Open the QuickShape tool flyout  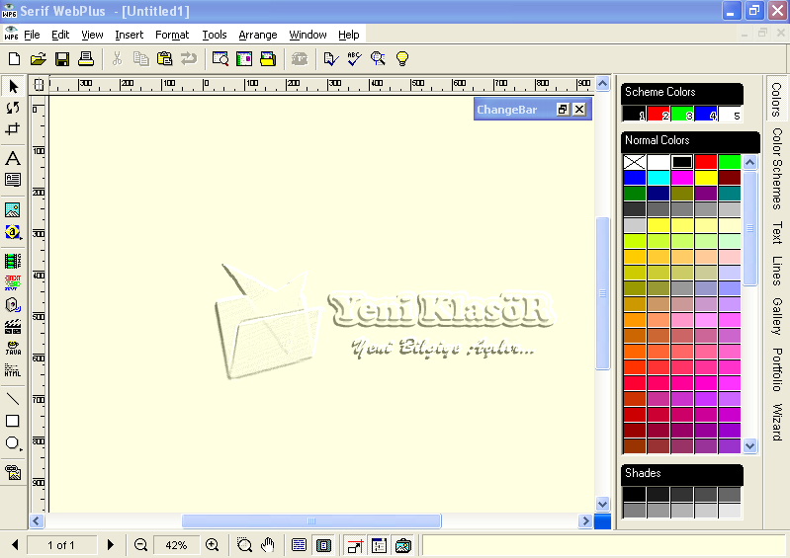pyautogui.click(x=13, y=443)
